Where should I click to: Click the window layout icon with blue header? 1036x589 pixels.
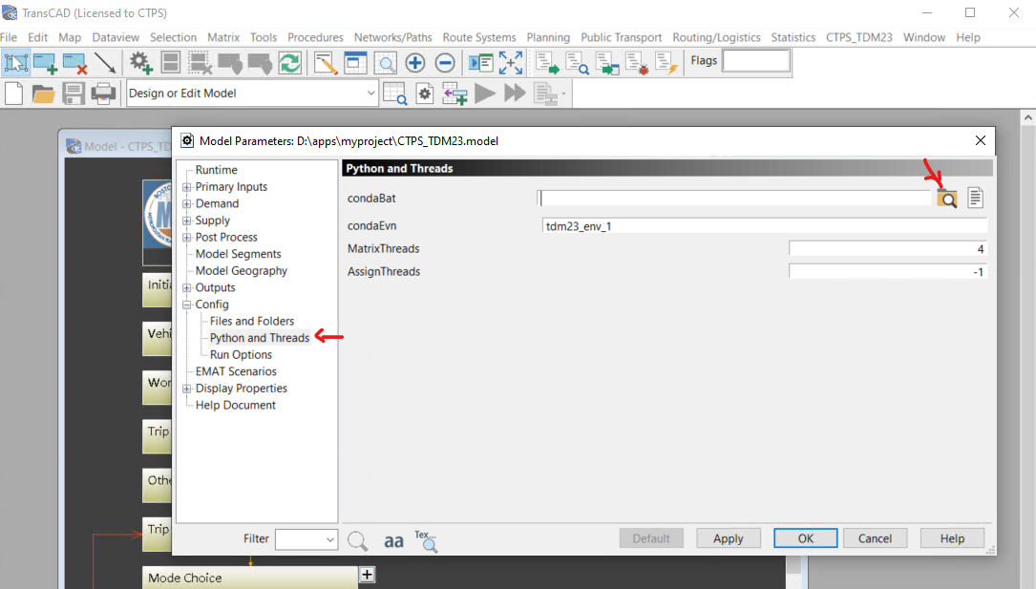coord(355,63)
